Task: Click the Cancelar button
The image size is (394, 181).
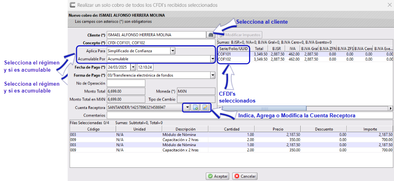Action: [245, 176]
